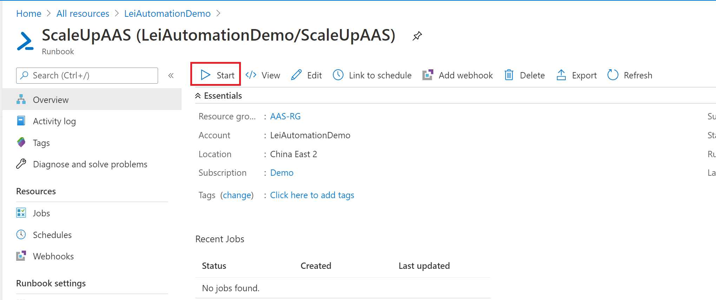
Task: Click the Add webhook icon
Action: pos(428,75)
